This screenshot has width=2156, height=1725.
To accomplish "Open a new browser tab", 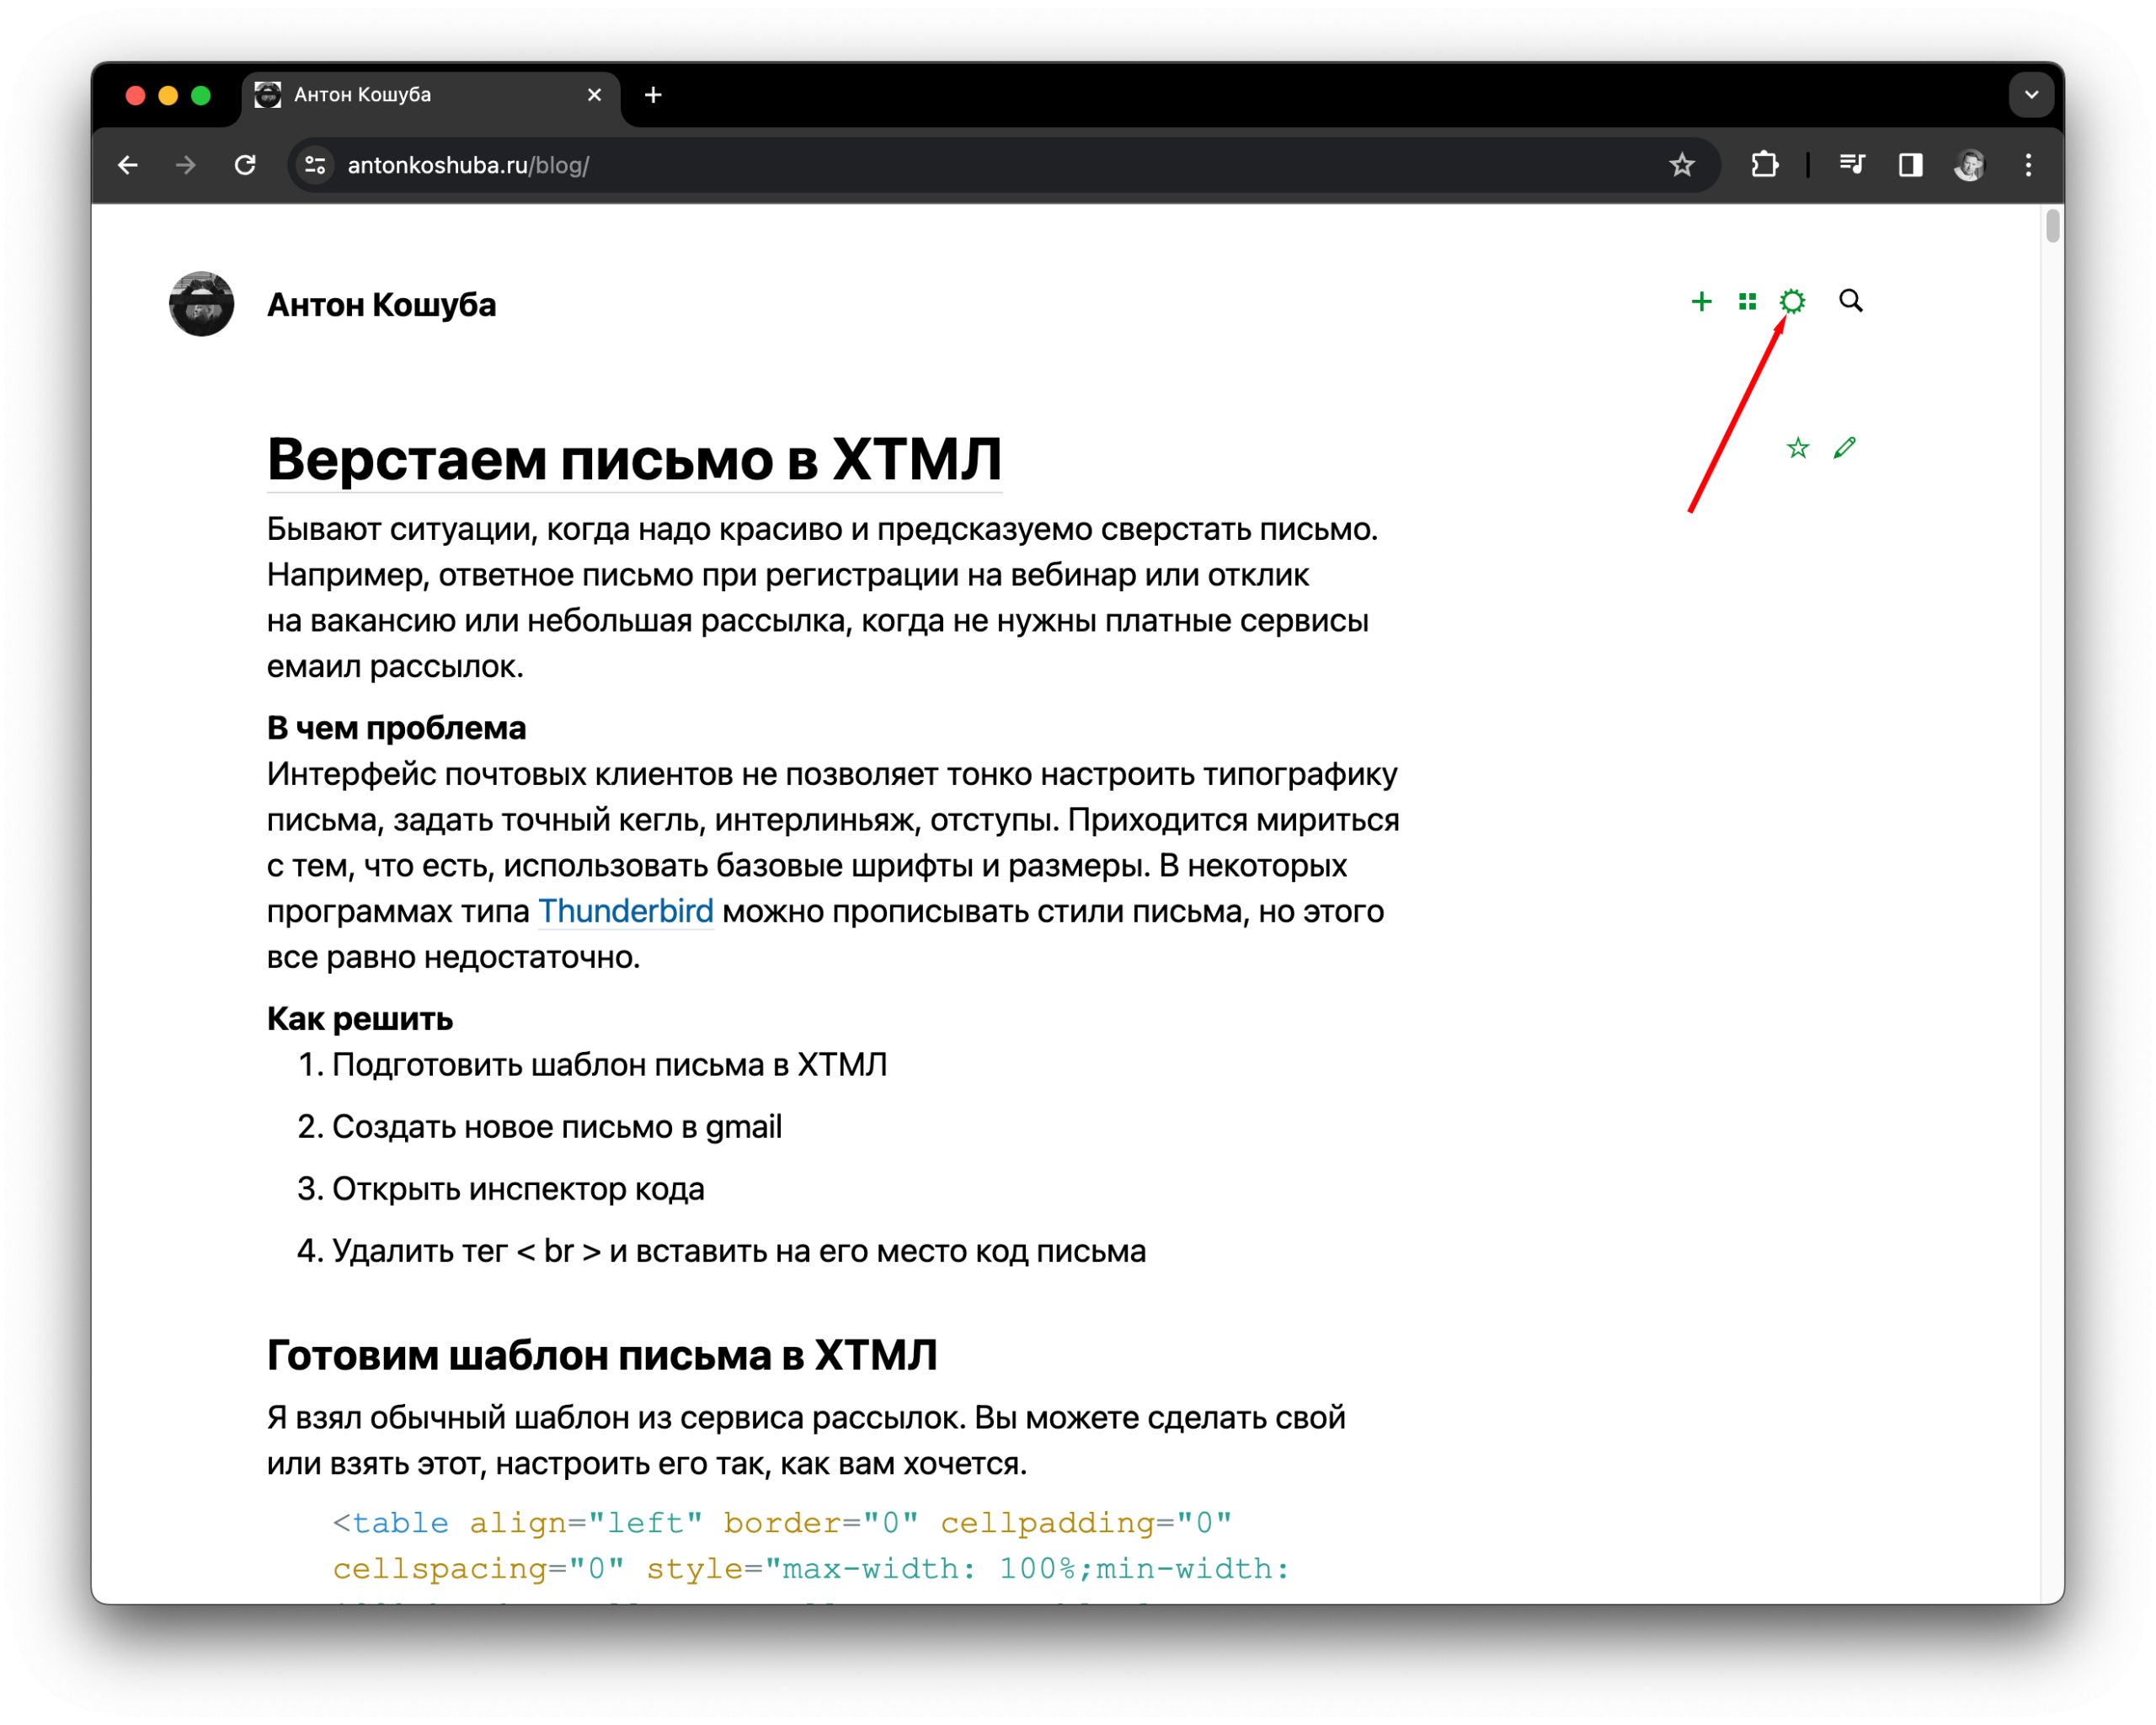I will 653,95.
